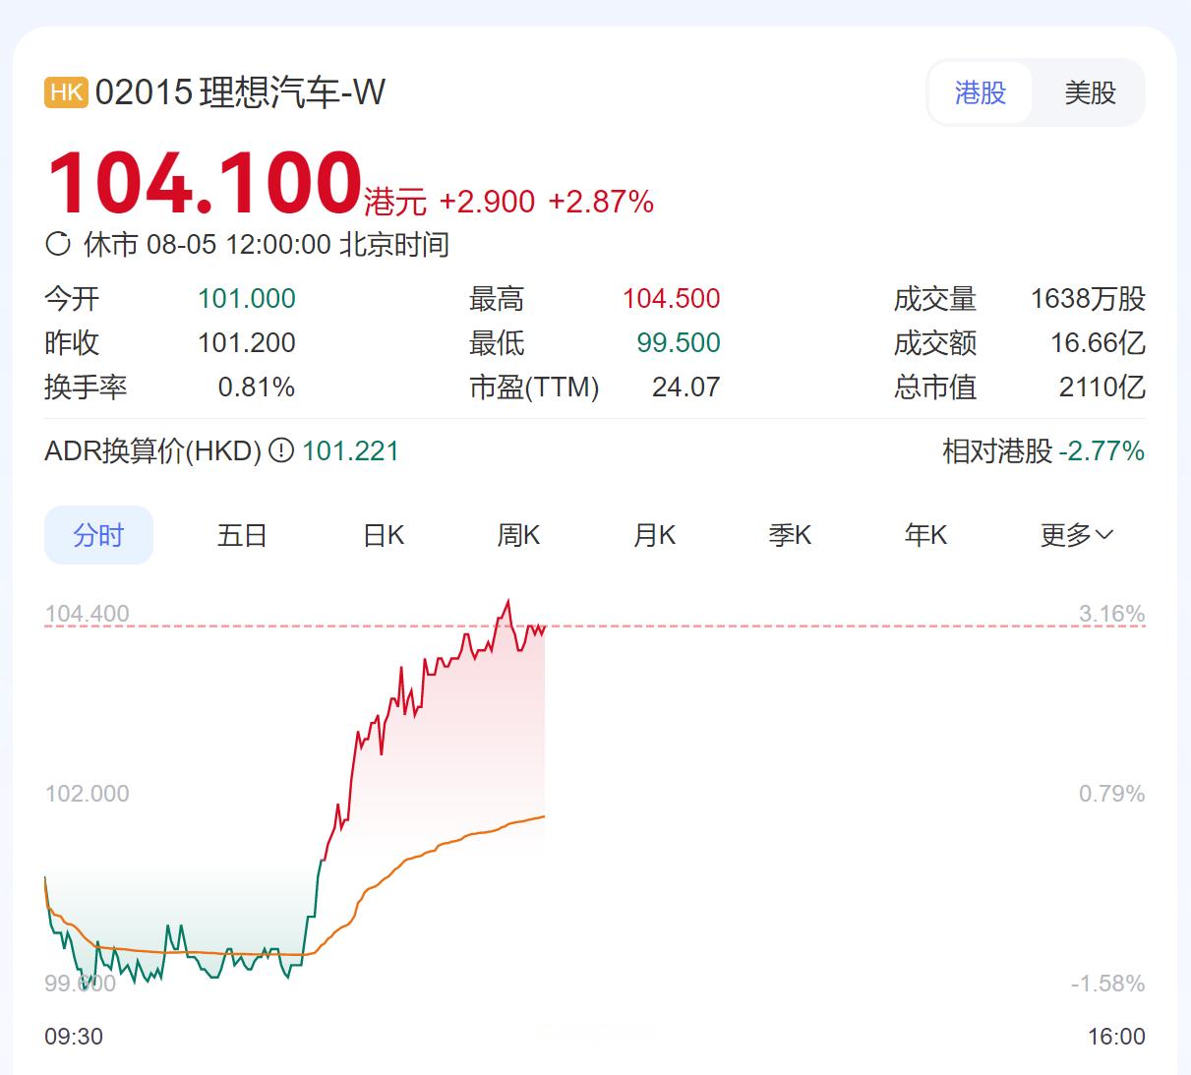Screen dimensions: 1191x1075
Task: Click the red intraday price line peak
Action: click(507, 601)
